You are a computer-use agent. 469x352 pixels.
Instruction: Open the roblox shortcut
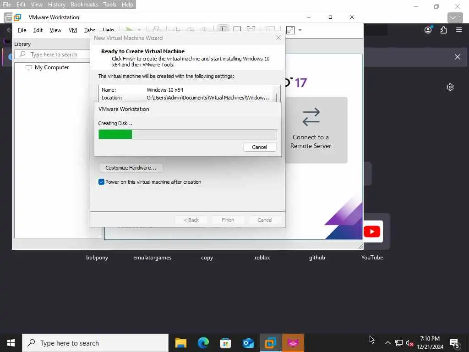click(x=262, y=258)
